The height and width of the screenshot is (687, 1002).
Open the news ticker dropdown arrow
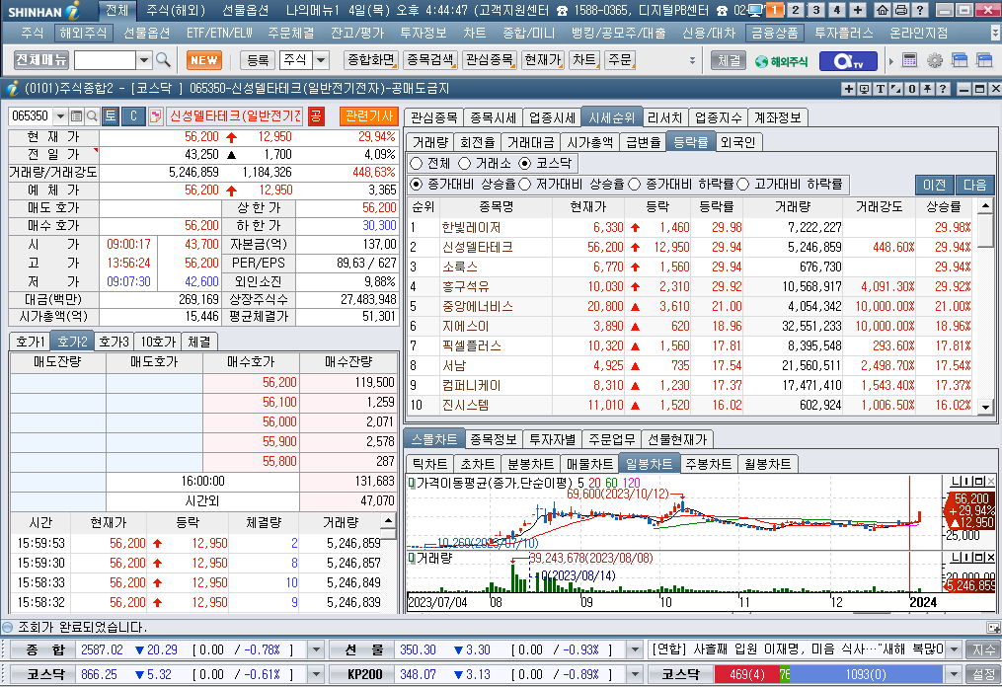[x=954, y=649]
